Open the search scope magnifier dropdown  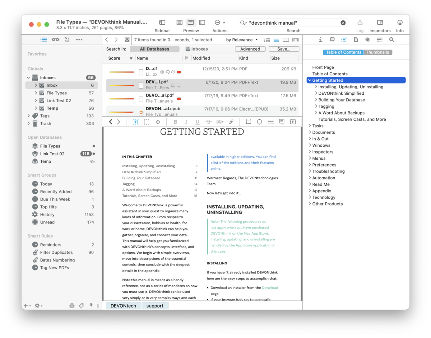coord(244,23)
